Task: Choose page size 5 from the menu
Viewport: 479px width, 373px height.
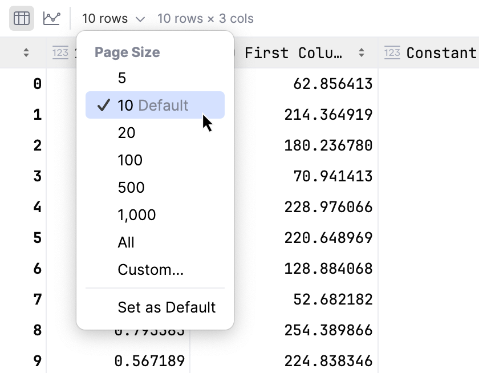Action: point(121,78)
